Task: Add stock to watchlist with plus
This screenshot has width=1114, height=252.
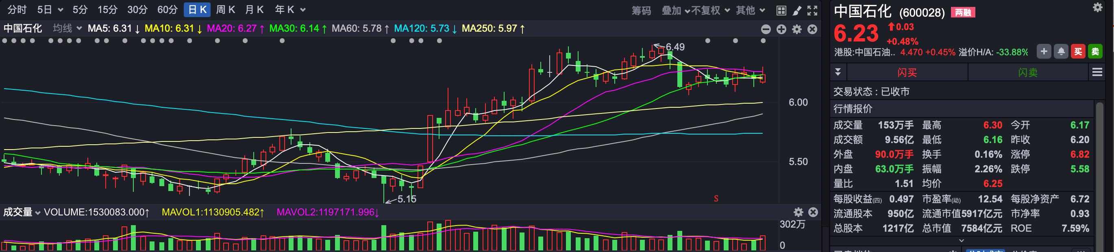Action: pos(1044,52)
